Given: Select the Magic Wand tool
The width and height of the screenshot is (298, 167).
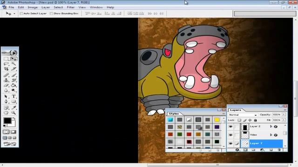Looking at the screenshot, I should [14, 64].
